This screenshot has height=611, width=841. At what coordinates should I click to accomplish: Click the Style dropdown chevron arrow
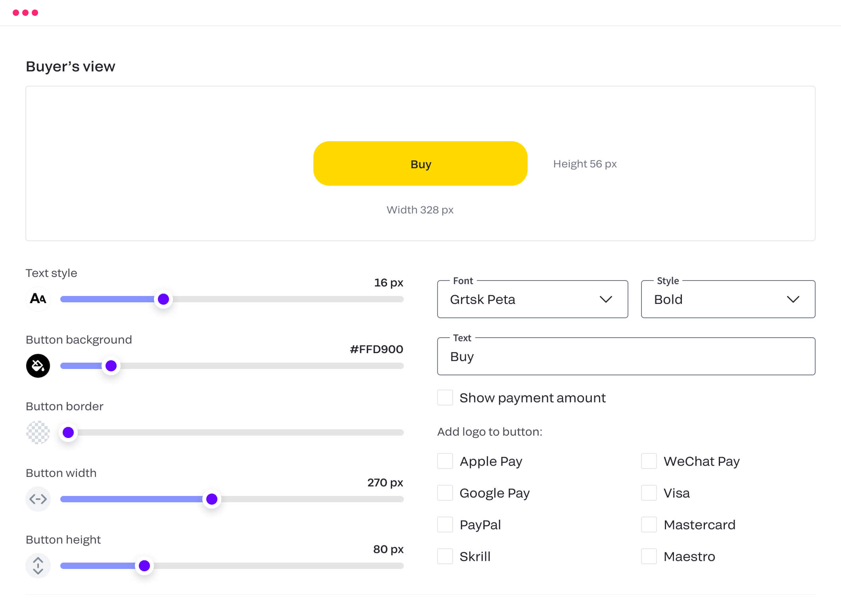pos(793,299)
